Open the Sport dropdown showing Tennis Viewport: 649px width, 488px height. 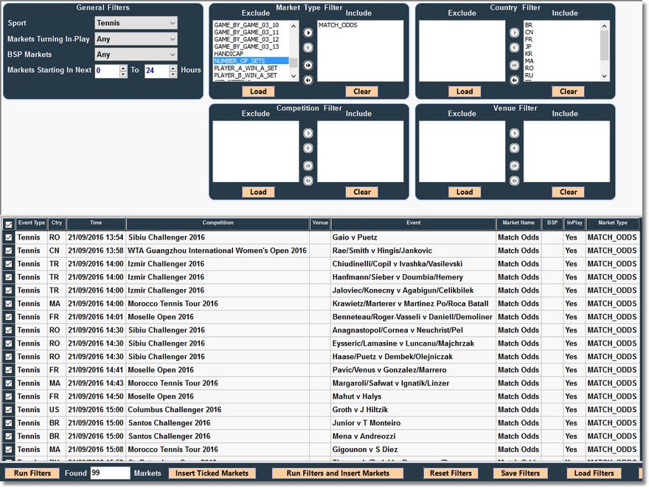[136, 23]
